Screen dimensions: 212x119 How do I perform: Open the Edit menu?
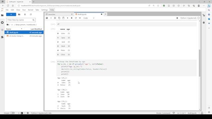click(x=12, y=10)
